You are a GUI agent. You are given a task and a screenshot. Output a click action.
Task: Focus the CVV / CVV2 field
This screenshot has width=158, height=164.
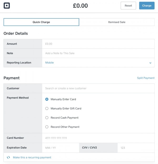pos(136,148)
